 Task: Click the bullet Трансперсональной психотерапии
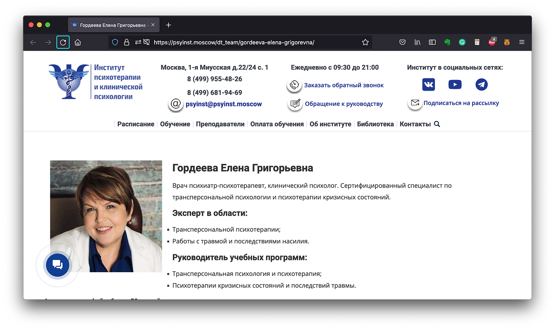click(x=226, y=229)
